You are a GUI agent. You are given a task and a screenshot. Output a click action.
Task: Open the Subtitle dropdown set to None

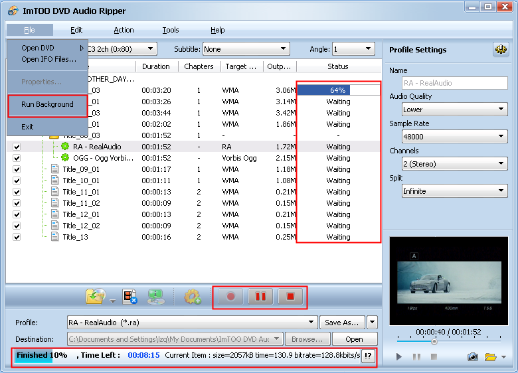coord(246,49)
